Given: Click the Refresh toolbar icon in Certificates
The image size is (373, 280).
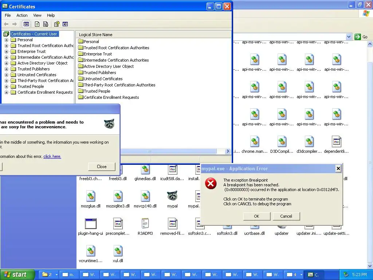Looking at the screenshot, I should click(37, 24).
